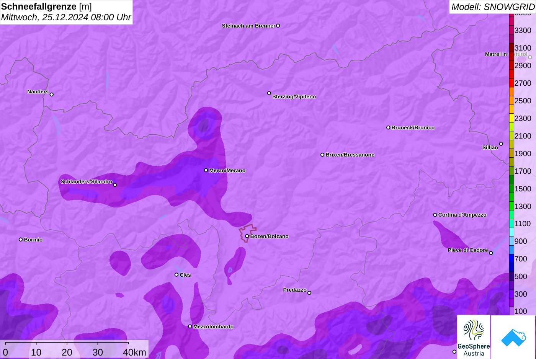
Task: Click the legend value '2100'
Action: click(523, 136)
